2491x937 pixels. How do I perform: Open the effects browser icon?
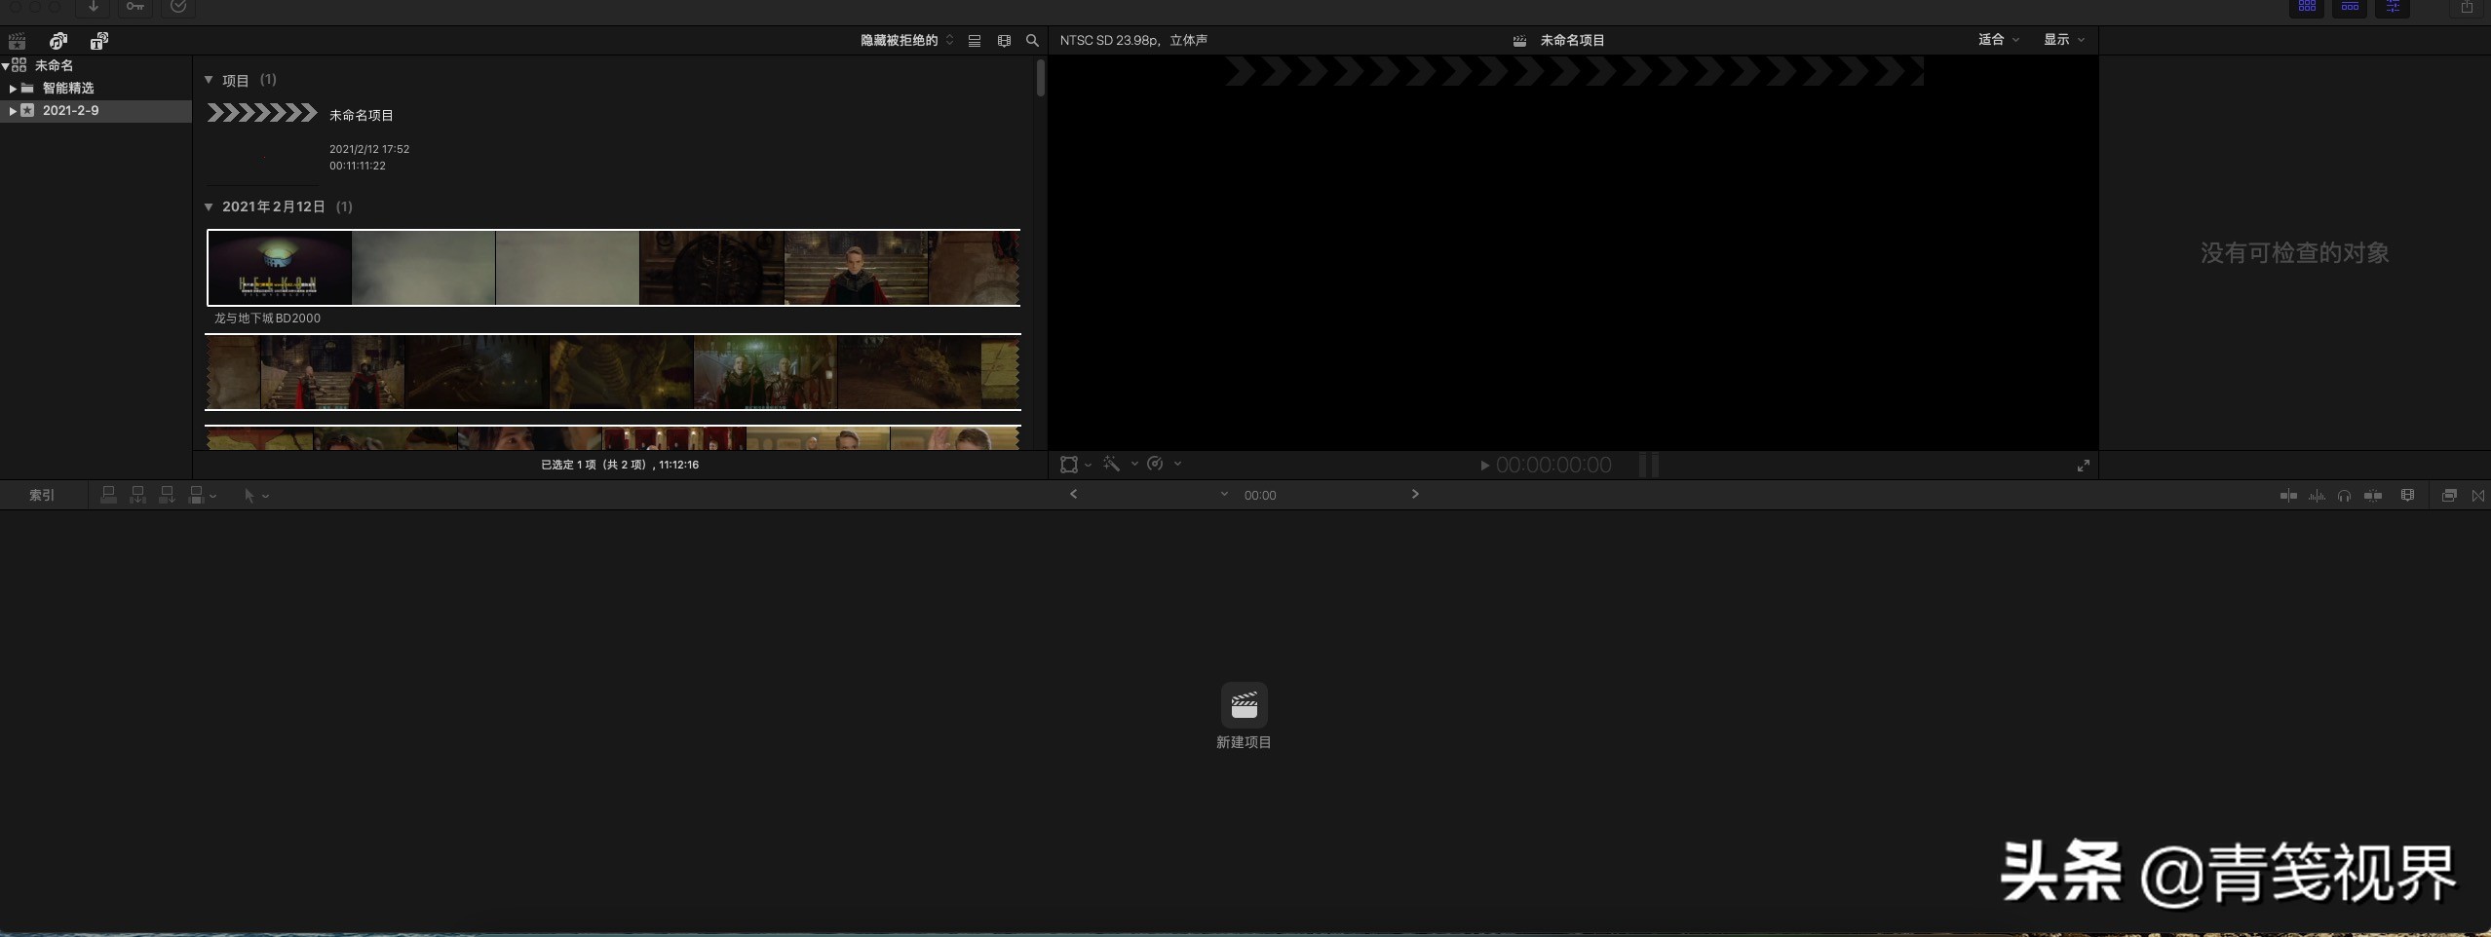pyautogui.click(x=2448, y=496)
